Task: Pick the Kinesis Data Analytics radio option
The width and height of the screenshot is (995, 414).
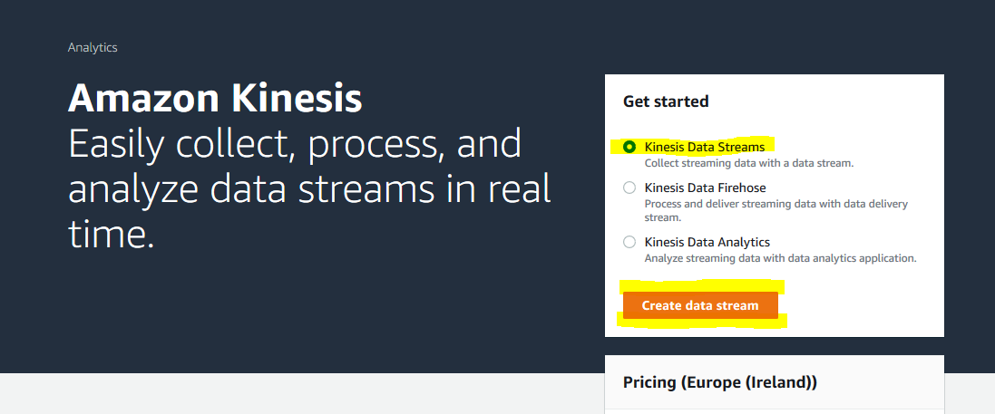Action: tap(629, 242)
